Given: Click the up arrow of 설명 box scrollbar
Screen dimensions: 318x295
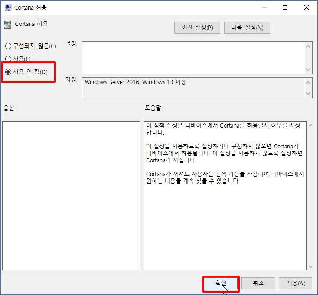Looking at the screenshot, I should click(308, 46).
